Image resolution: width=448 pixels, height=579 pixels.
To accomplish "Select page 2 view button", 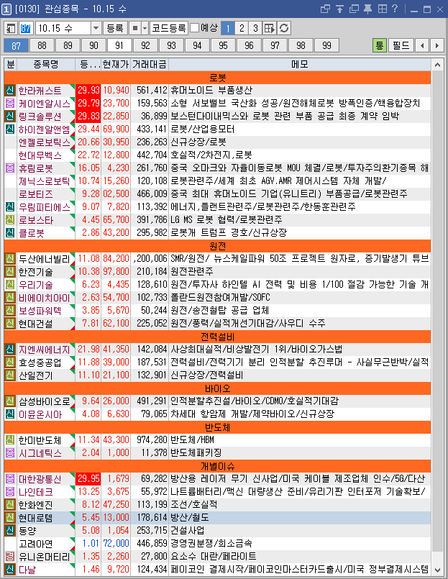I will coord(241,28).
